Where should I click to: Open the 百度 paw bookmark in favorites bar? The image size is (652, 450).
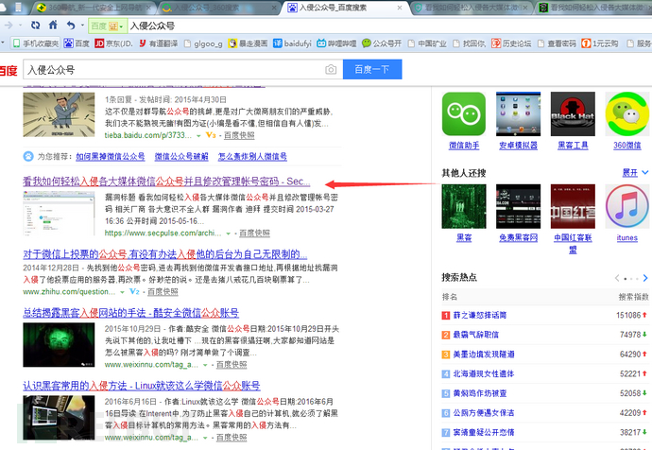[77, 43]
